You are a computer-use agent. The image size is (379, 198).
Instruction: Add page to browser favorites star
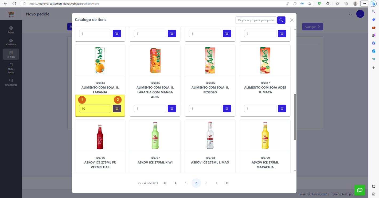point(309,3)
